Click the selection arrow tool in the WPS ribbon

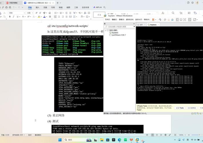(181, 13)
